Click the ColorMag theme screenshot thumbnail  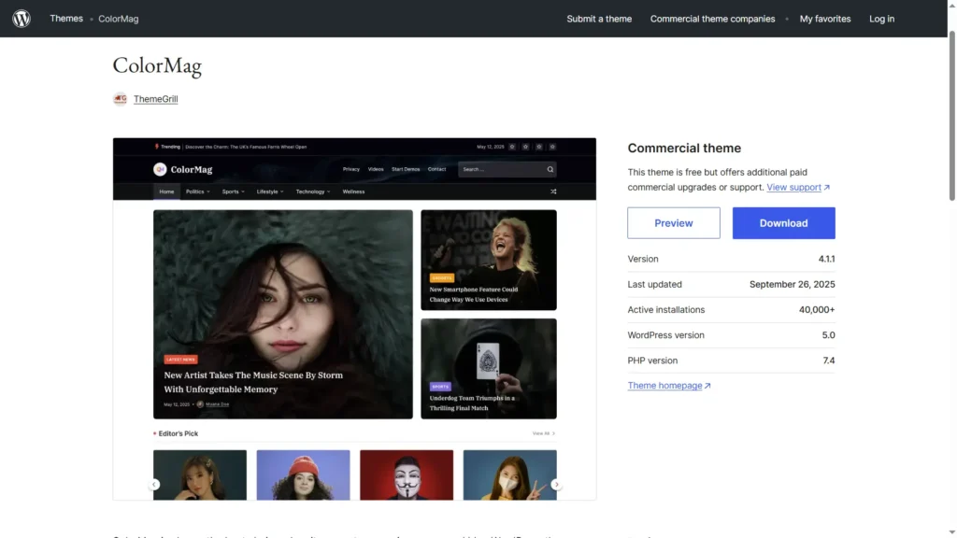click(x=354, y=319)
